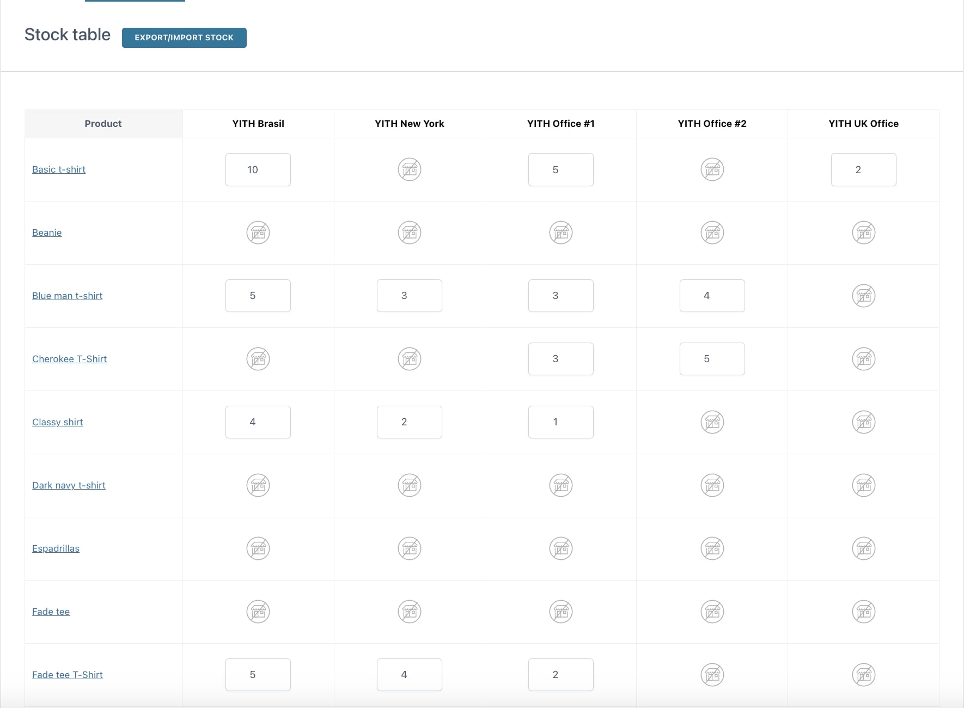The width and height of the screenshot is (964, 708).
Task: Open the Fade tee T-Shirt link
Action: (x=68, y=675)
